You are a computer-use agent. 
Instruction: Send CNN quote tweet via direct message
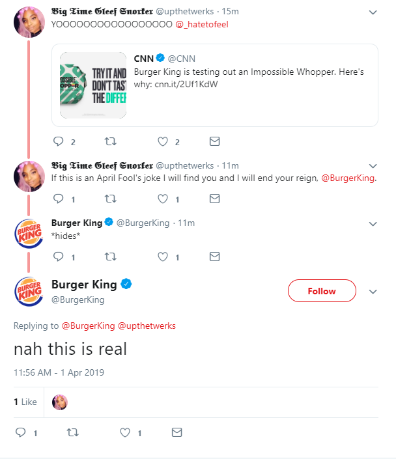click(214, 141)
